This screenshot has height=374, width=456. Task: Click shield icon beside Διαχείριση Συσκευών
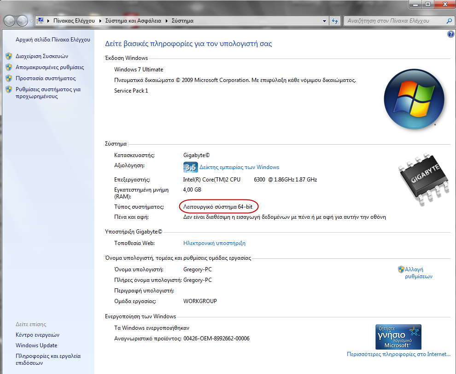9,56
